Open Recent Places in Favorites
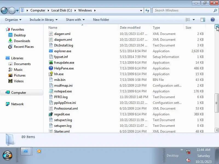This screenshot has height=164, width=219. pos(24,46)
